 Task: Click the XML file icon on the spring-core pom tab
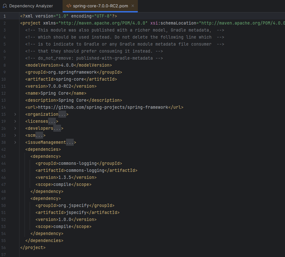69,6
